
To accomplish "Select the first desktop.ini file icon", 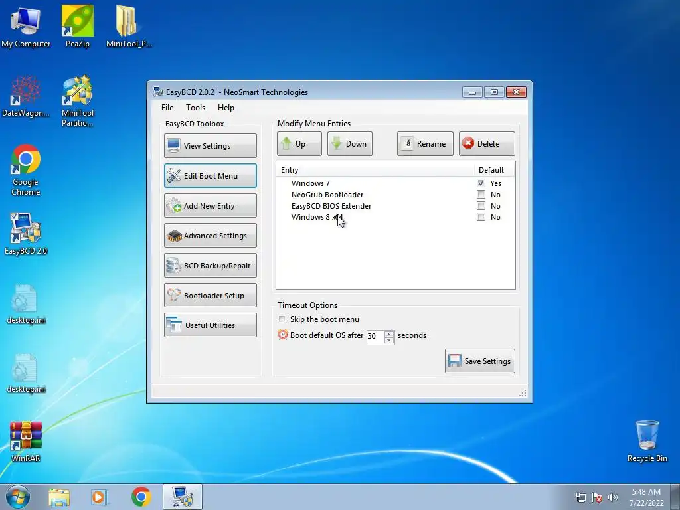I will (26, 303).
